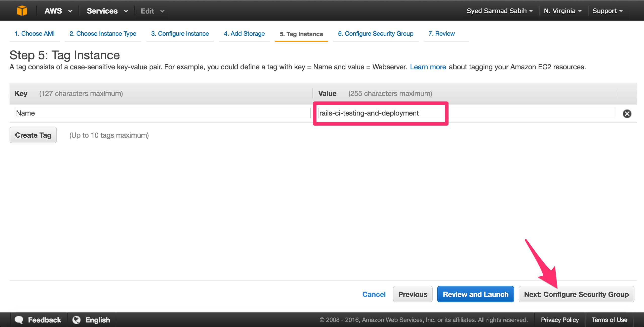644x327 pixels.
Task: Open the N. Virginia region selector
Action: (x=562, y=11)
